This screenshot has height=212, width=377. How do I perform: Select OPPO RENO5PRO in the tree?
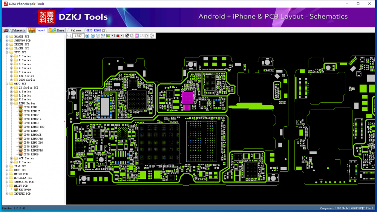click(33, 151)
